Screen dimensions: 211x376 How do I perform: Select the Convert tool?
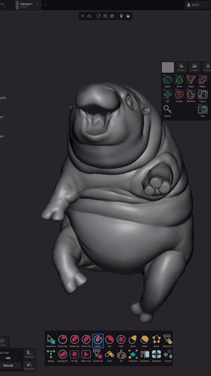168,355
